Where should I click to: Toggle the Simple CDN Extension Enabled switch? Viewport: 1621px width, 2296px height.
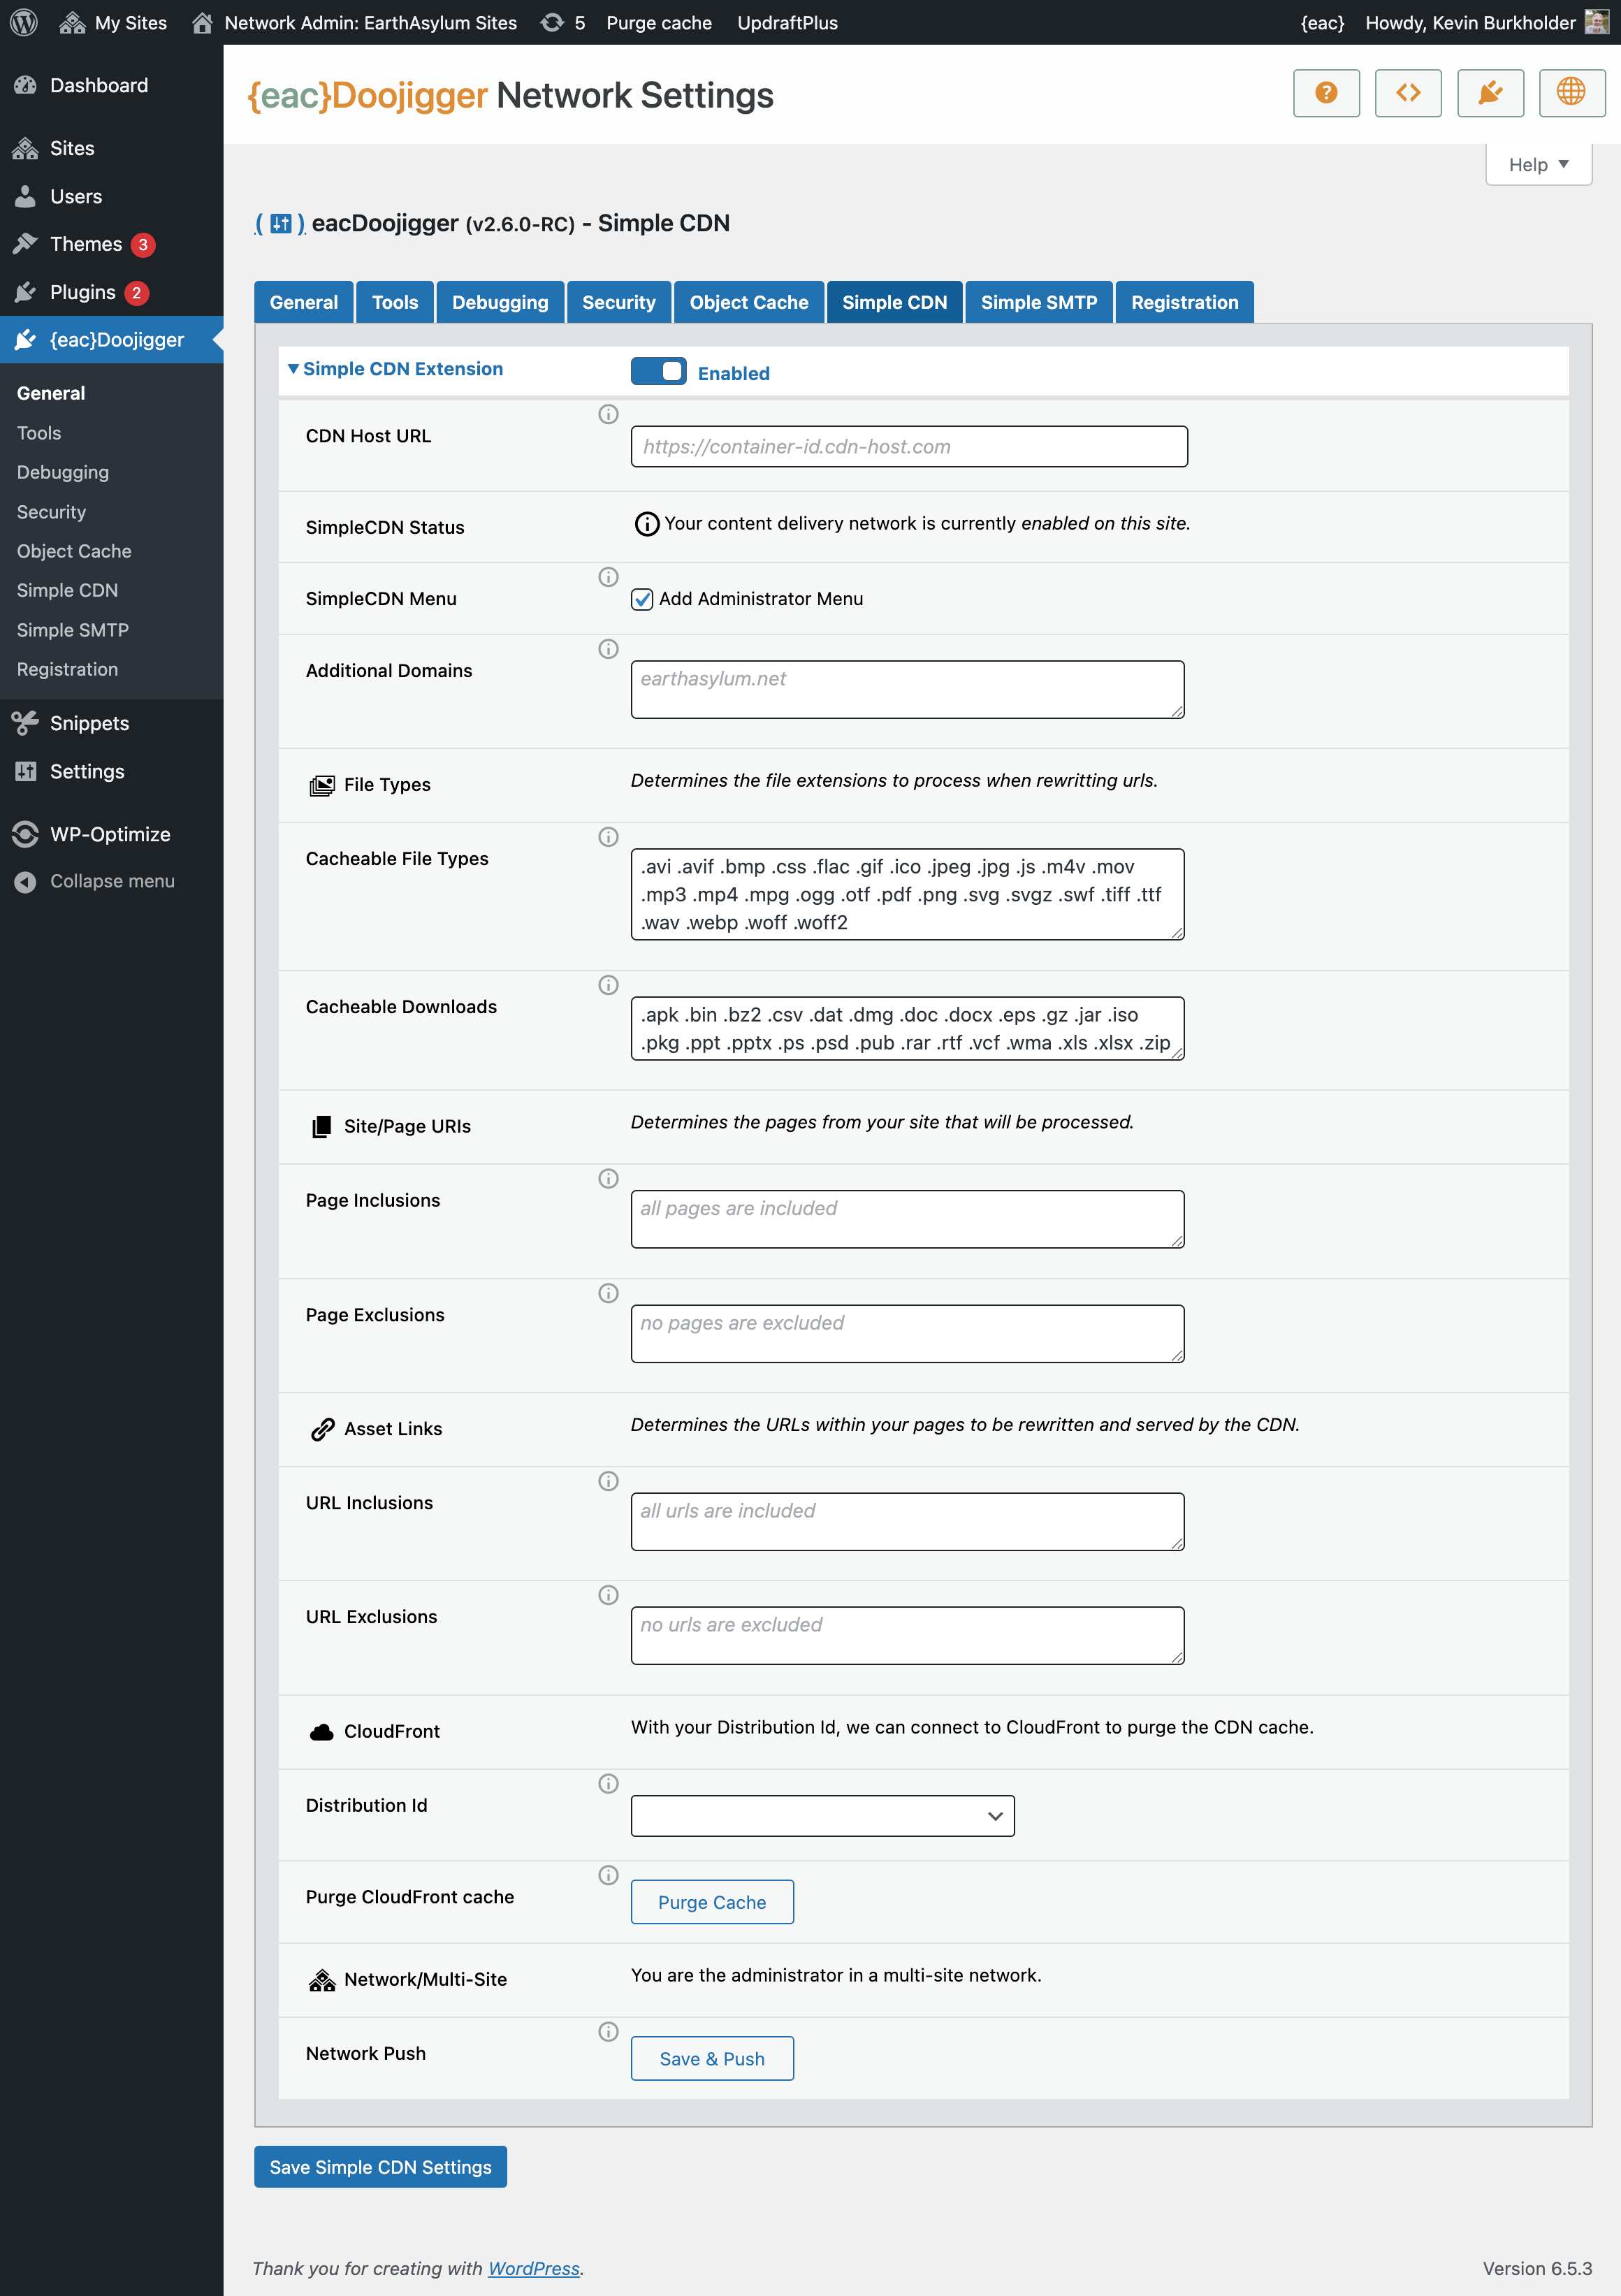pyautogui.click(x=658, y=371)
